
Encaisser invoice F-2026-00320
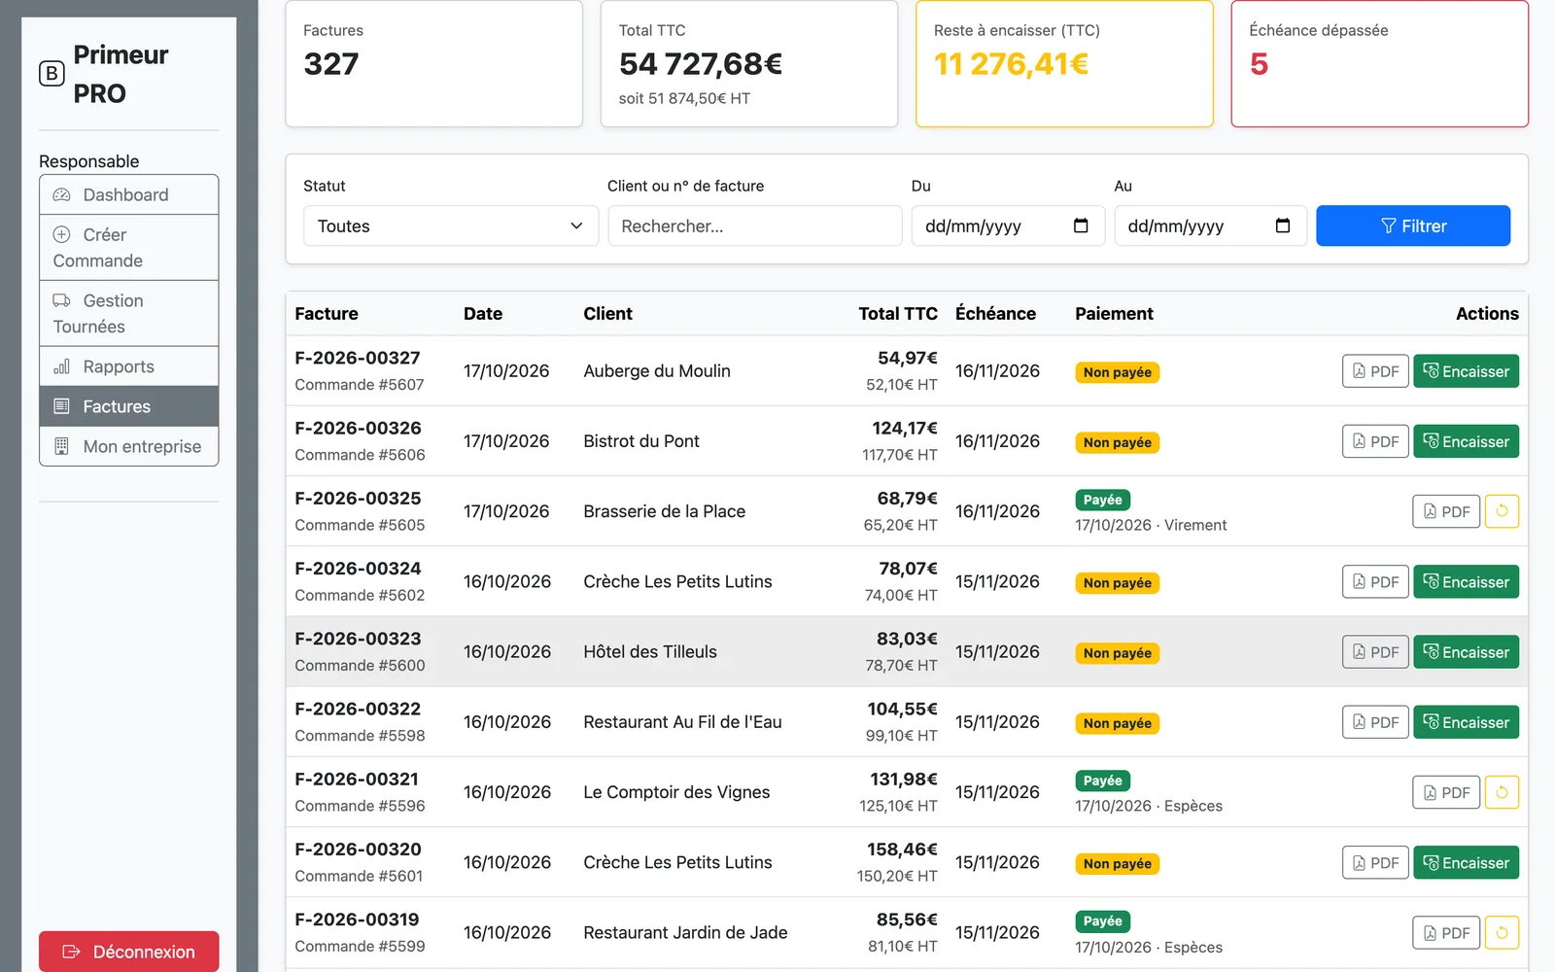pyautogui.click(x=1466, y=863)
